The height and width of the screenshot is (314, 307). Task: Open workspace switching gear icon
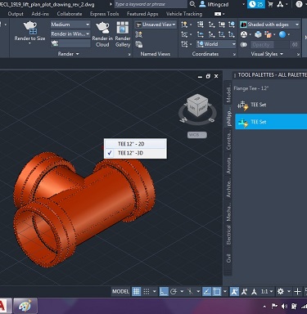coord(280,291)
